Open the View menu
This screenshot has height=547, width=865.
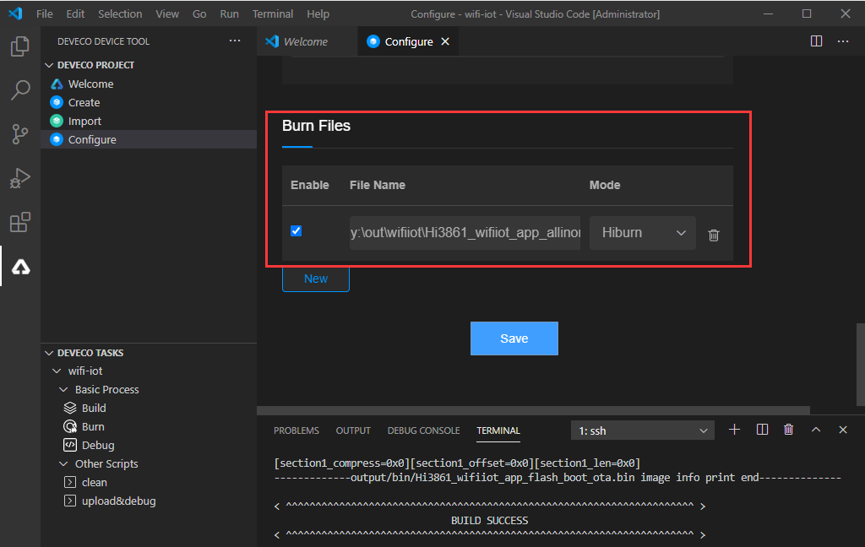tap(167, 14)
